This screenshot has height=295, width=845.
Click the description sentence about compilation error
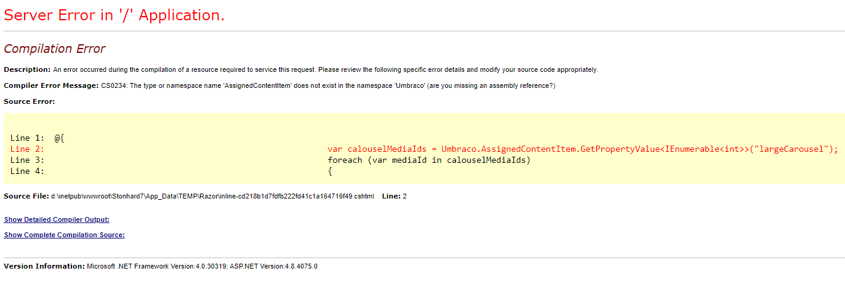[325, 69]
